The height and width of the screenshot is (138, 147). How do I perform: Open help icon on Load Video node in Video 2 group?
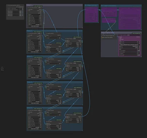click(41, 33)
